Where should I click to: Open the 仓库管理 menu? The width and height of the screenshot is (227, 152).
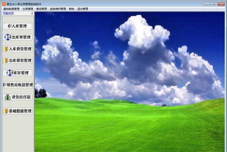pyautogui.click(x=28, y=9)
